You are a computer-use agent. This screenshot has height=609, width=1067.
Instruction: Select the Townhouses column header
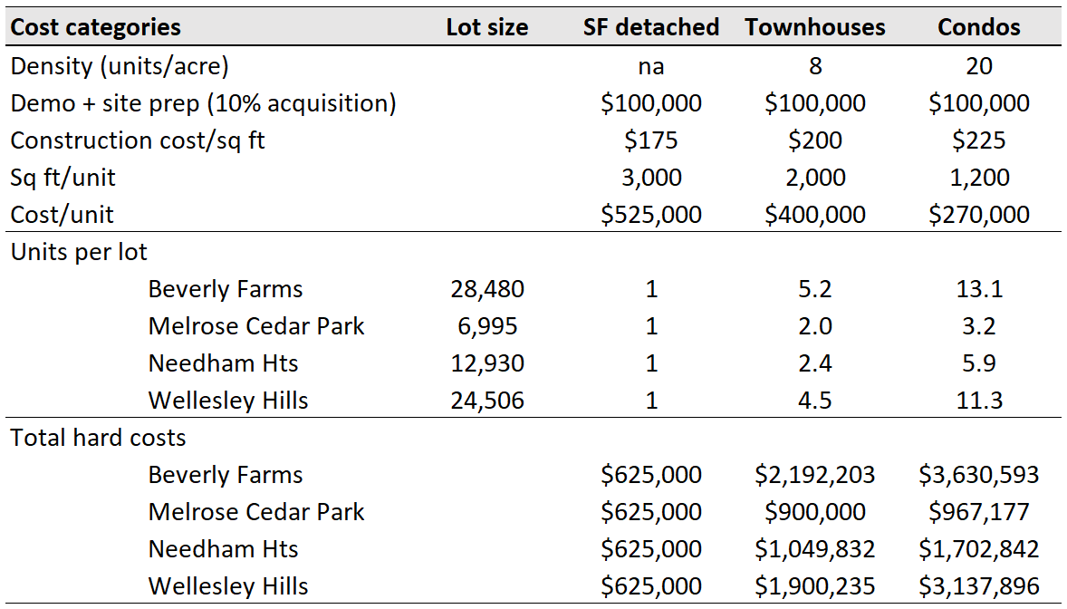[x=815, y=27]
